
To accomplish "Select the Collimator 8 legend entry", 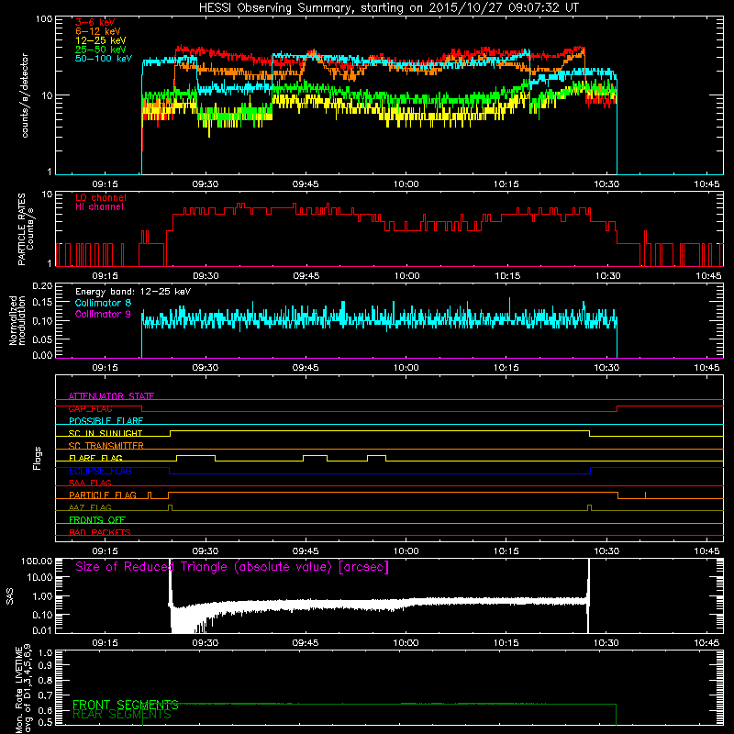I will pos(103,303).
